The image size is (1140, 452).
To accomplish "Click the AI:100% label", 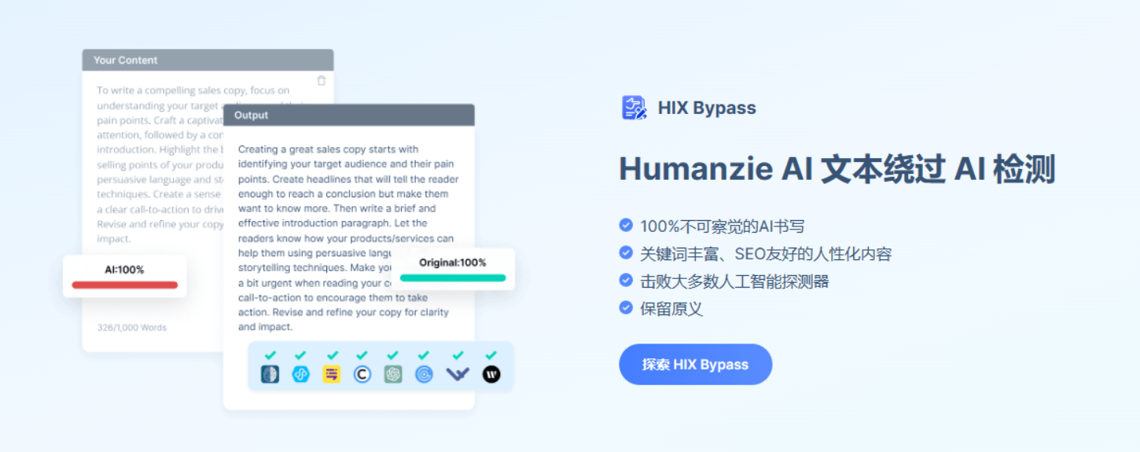I will pos(124,270).
